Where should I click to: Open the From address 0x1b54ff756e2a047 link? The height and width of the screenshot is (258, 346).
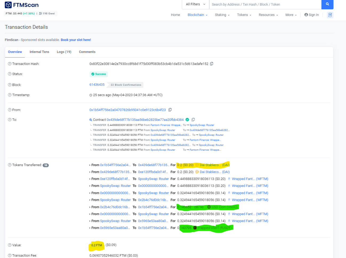pyautogui.click(x=128, y=110)
